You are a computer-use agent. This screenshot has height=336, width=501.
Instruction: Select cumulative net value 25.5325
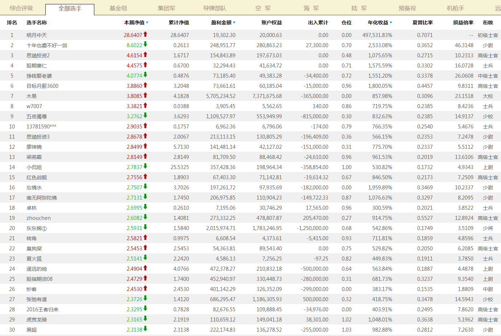pyautogui.click(x=180, y=167)
